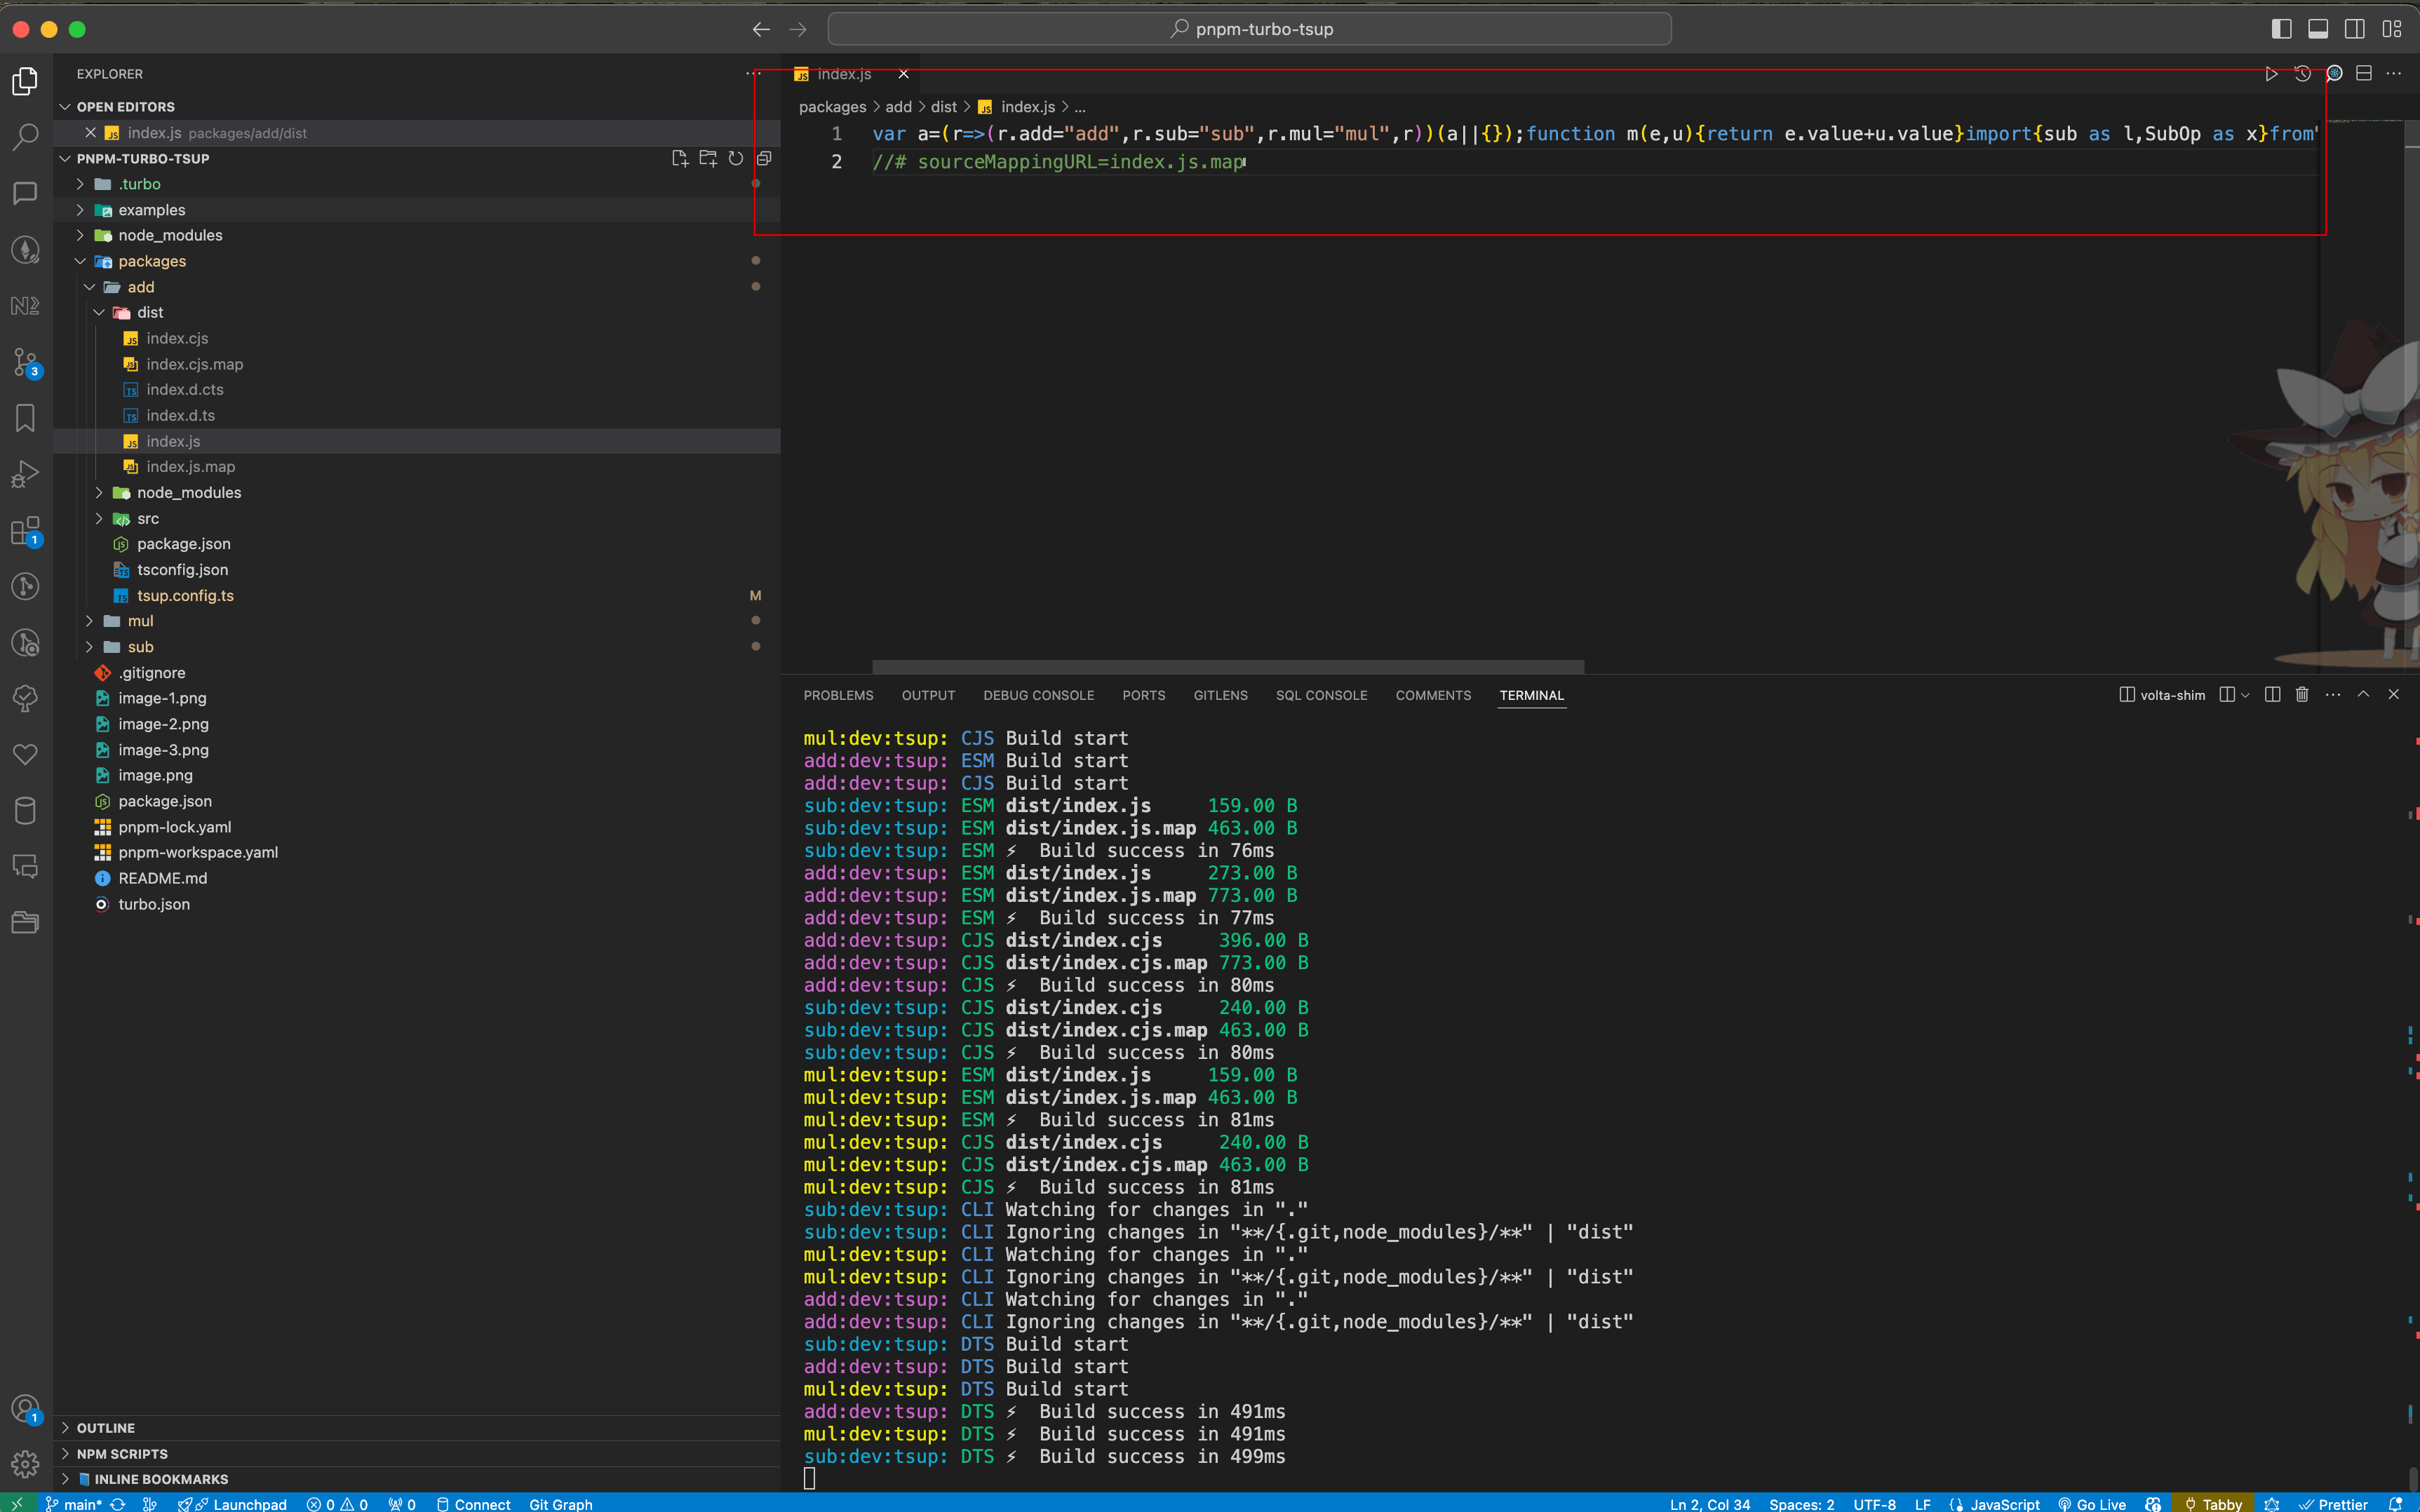
Task: Toggle the primary sidebar visibility
Action: click(2281, 29)
